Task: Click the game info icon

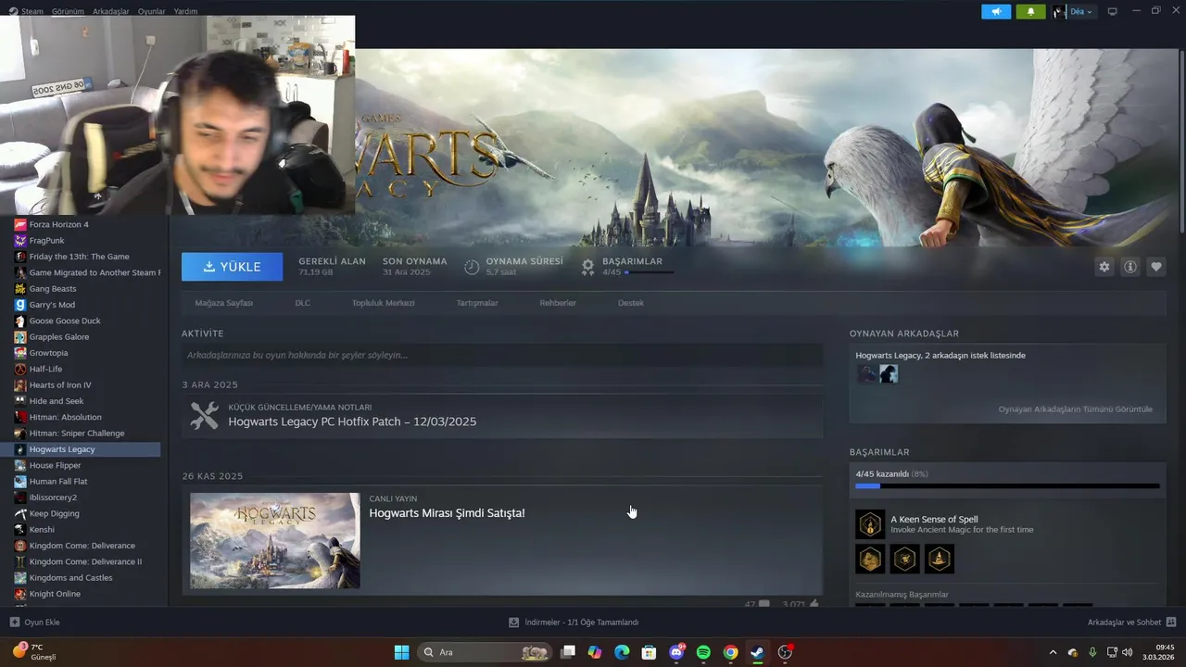Action: 1130,267
